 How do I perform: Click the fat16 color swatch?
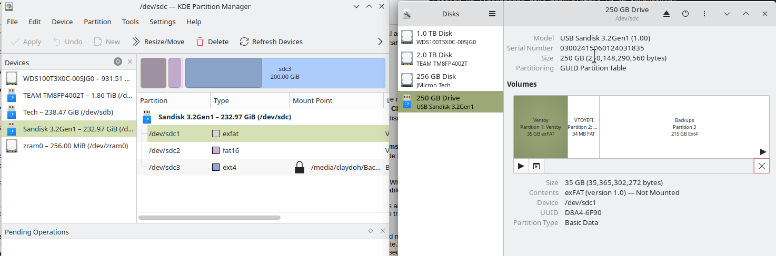(216, 150)
